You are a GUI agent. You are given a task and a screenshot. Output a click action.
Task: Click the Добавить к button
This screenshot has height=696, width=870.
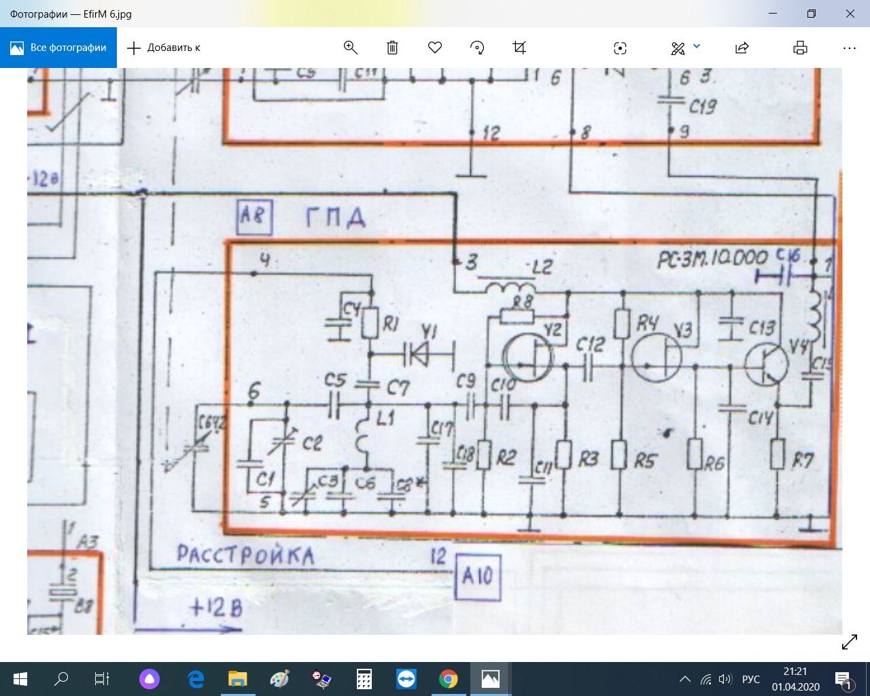click(164, 48)
